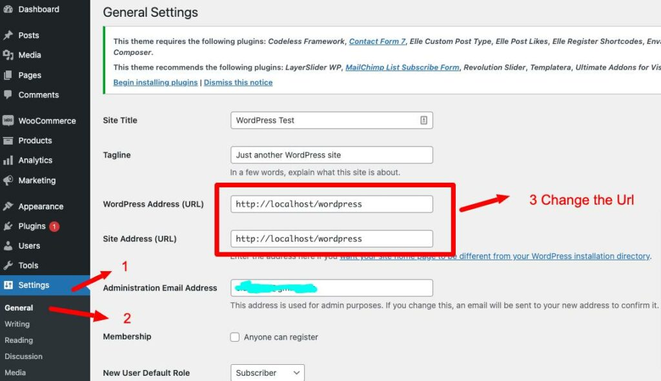The height and width of the screenshot is (381, 661).
Task: Click the Users person icon
Action: point(8,245)
